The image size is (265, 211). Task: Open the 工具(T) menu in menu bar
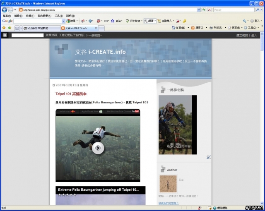59,16
